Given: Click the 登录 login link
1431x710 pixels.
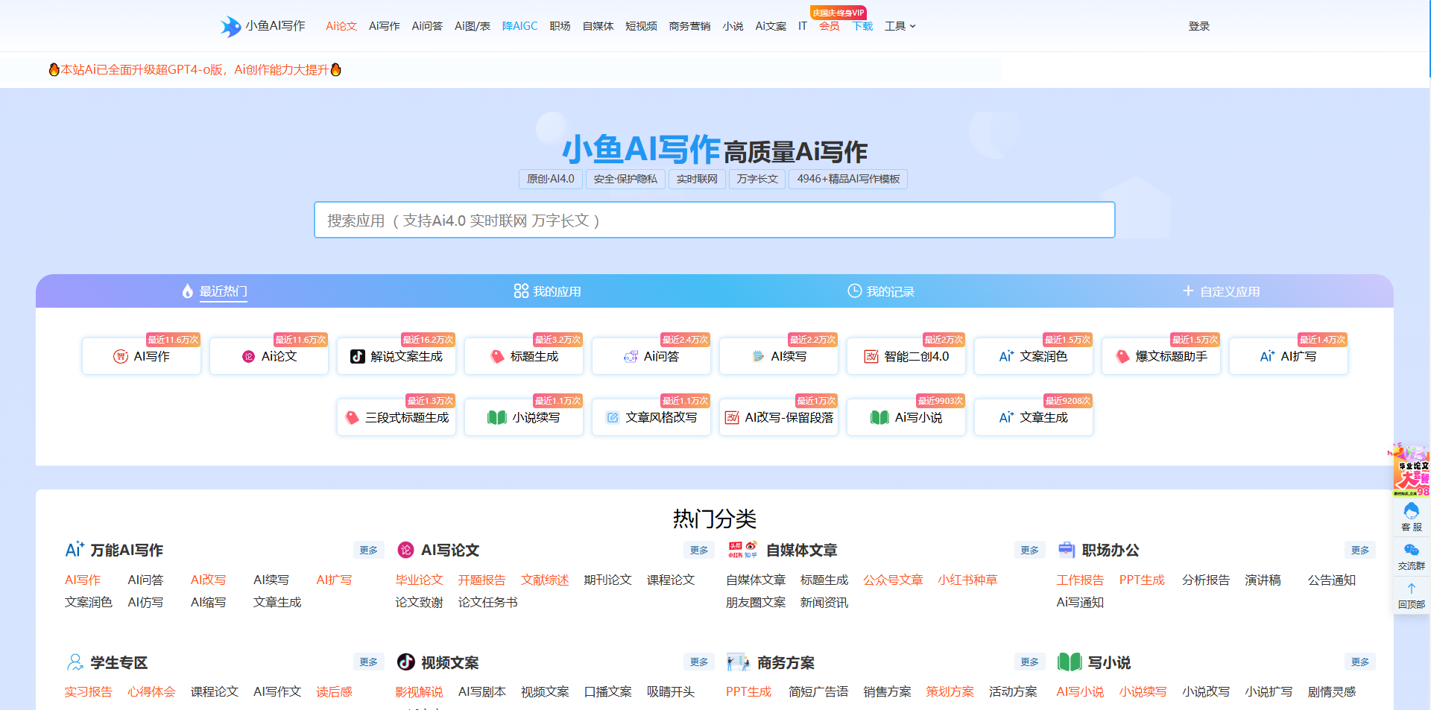Looking at the screenshot, I should tap(1198, 26).
